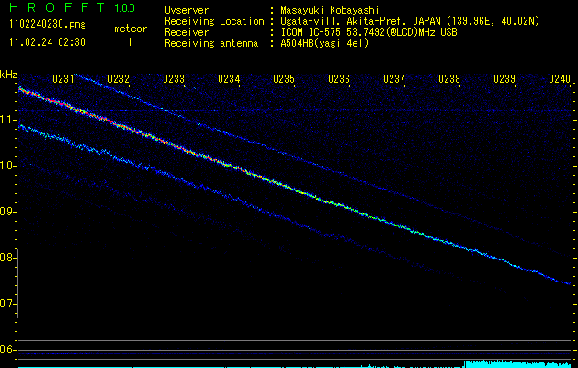Click the 0239 time marker
578x368 pixels.
pyautogui.click(x=504, y=79)
